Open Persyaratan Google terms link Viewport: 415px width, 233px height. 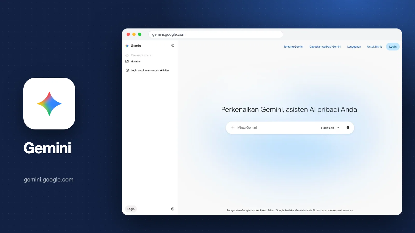click(238, 210)
